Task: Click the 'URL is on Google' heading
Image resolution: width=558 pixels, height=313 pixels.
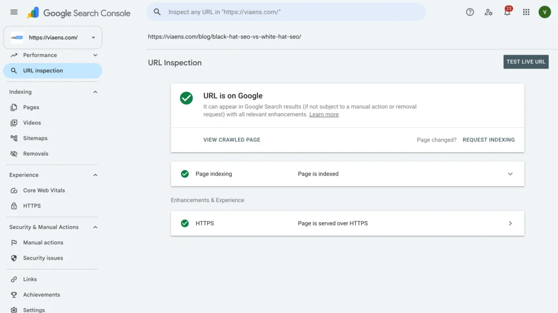Action: (233, 96)
